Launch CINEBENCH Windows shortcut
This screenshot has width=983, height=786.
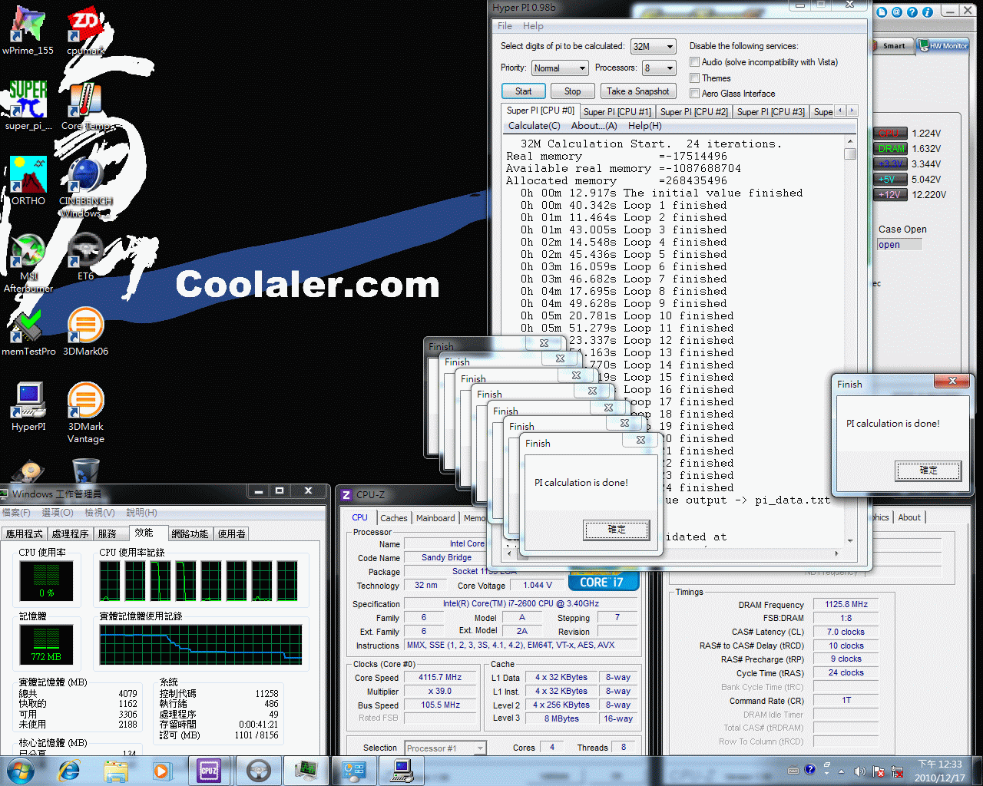(x=85, y=187)
